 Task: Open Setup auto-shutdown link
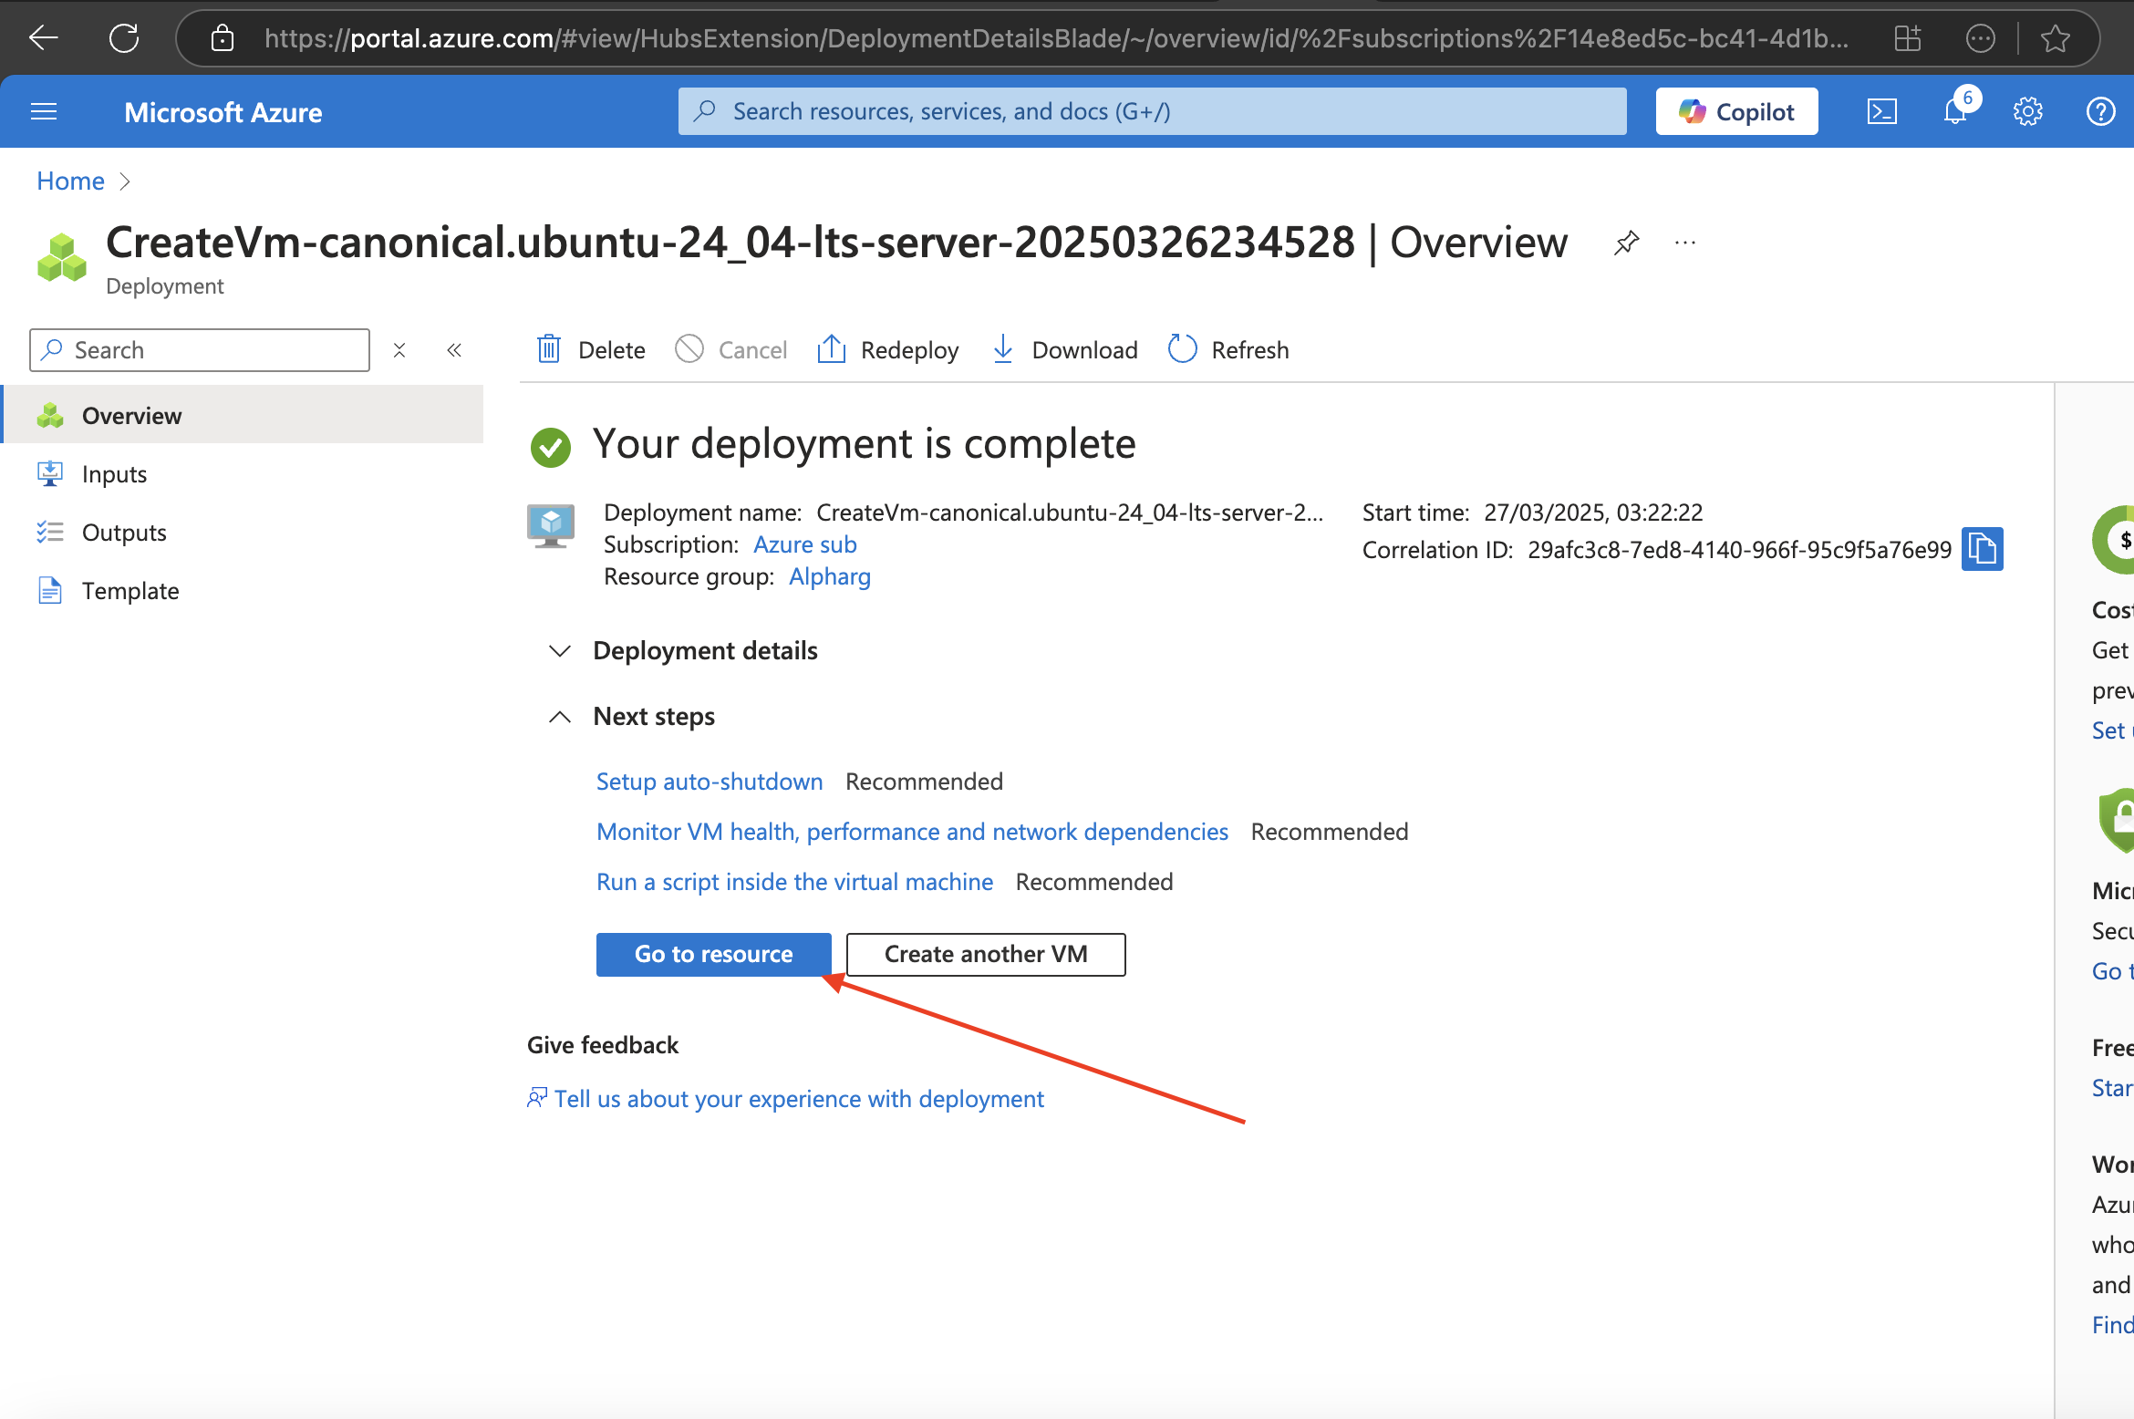[x=710, y=782]
